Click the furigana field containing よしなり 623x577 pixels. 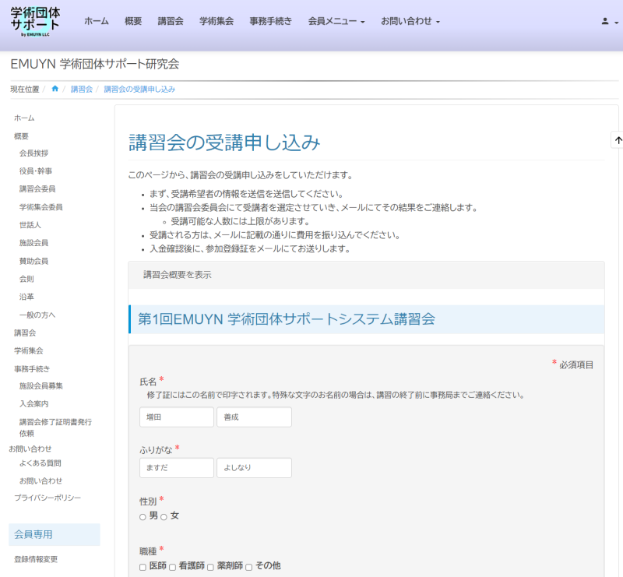click(x=254, y=468)
